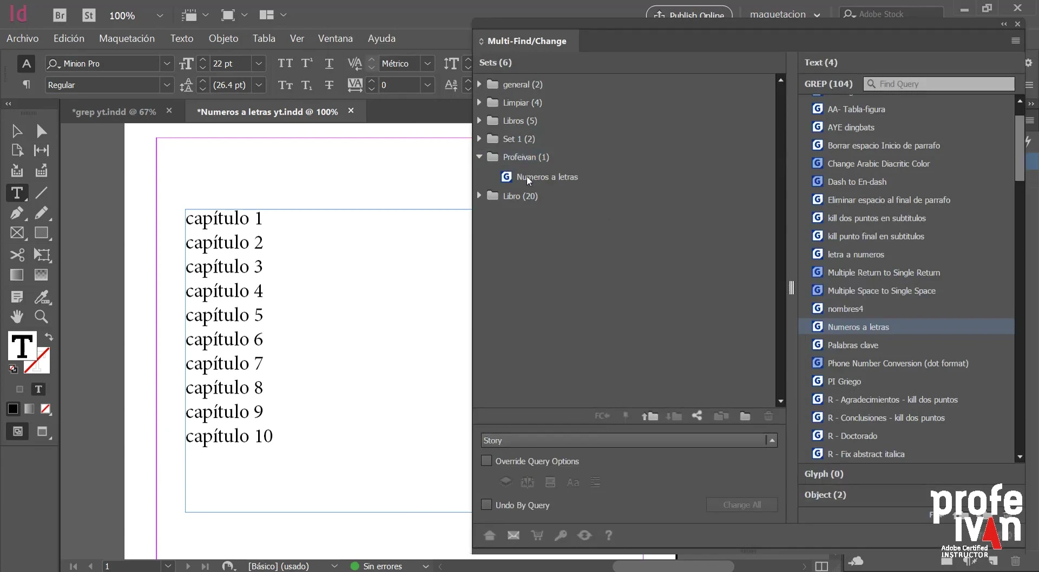Select the Hand tool
This screenshot has width=1039, height=572.
coord(17,316)
